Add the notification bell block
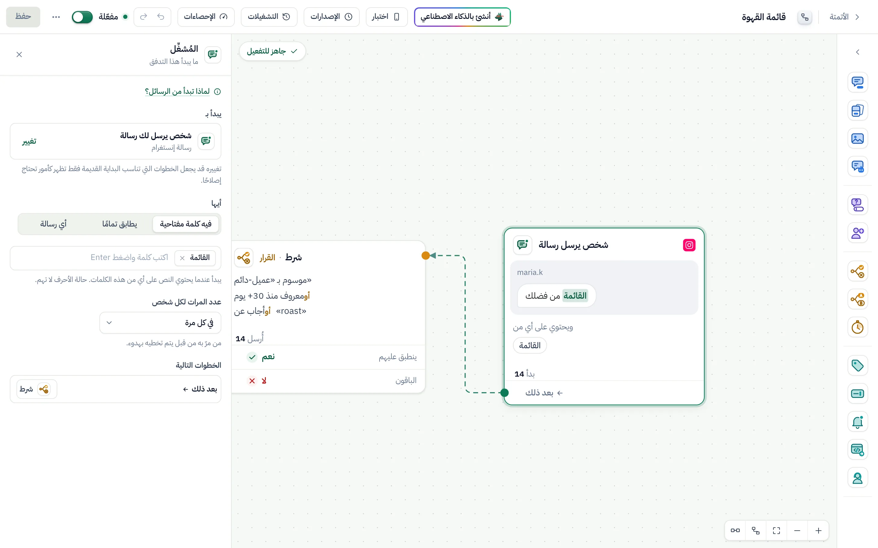 (x=857, y=422)
